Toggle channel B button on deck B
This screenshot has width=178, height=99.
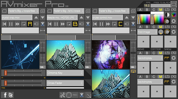tap(75, 24)
